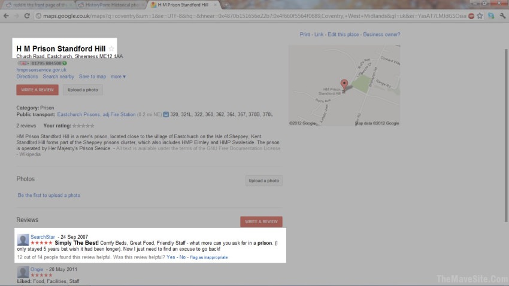509x286 pixels.
Task: Click the Link option at the top
Action: coord(319,34)
